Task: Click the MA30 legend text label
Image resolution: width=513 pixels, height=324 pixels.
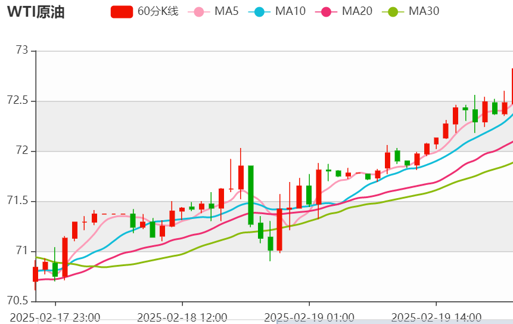Action: pos(424,11)
